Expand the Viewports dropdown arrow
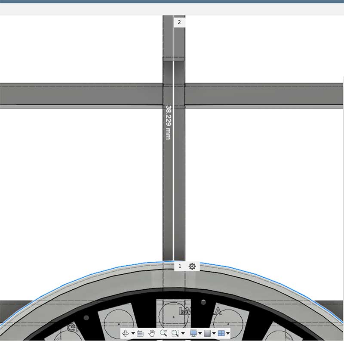This screenshot has height=341, width=344. coord(228,333)
